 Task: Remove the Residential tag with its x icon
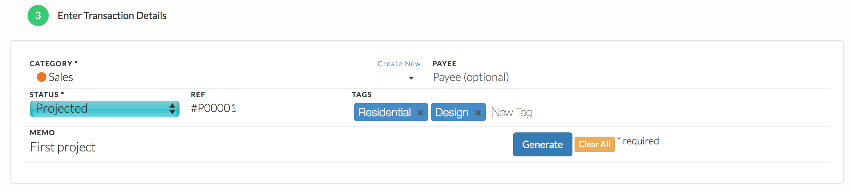(420, 113)
